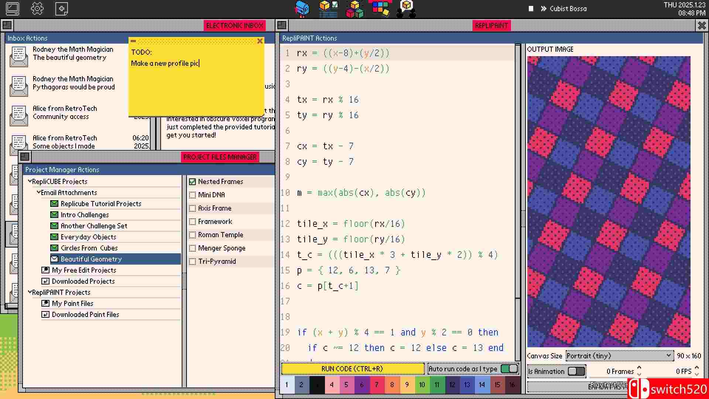Open the Canvas Size dropdown
This screenshot has width=709, height=399.
619,356
